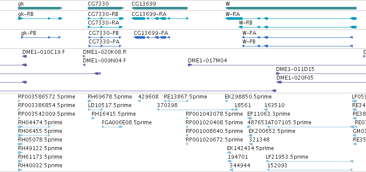Click CG13699-PA protein glyph

point(152,37)
